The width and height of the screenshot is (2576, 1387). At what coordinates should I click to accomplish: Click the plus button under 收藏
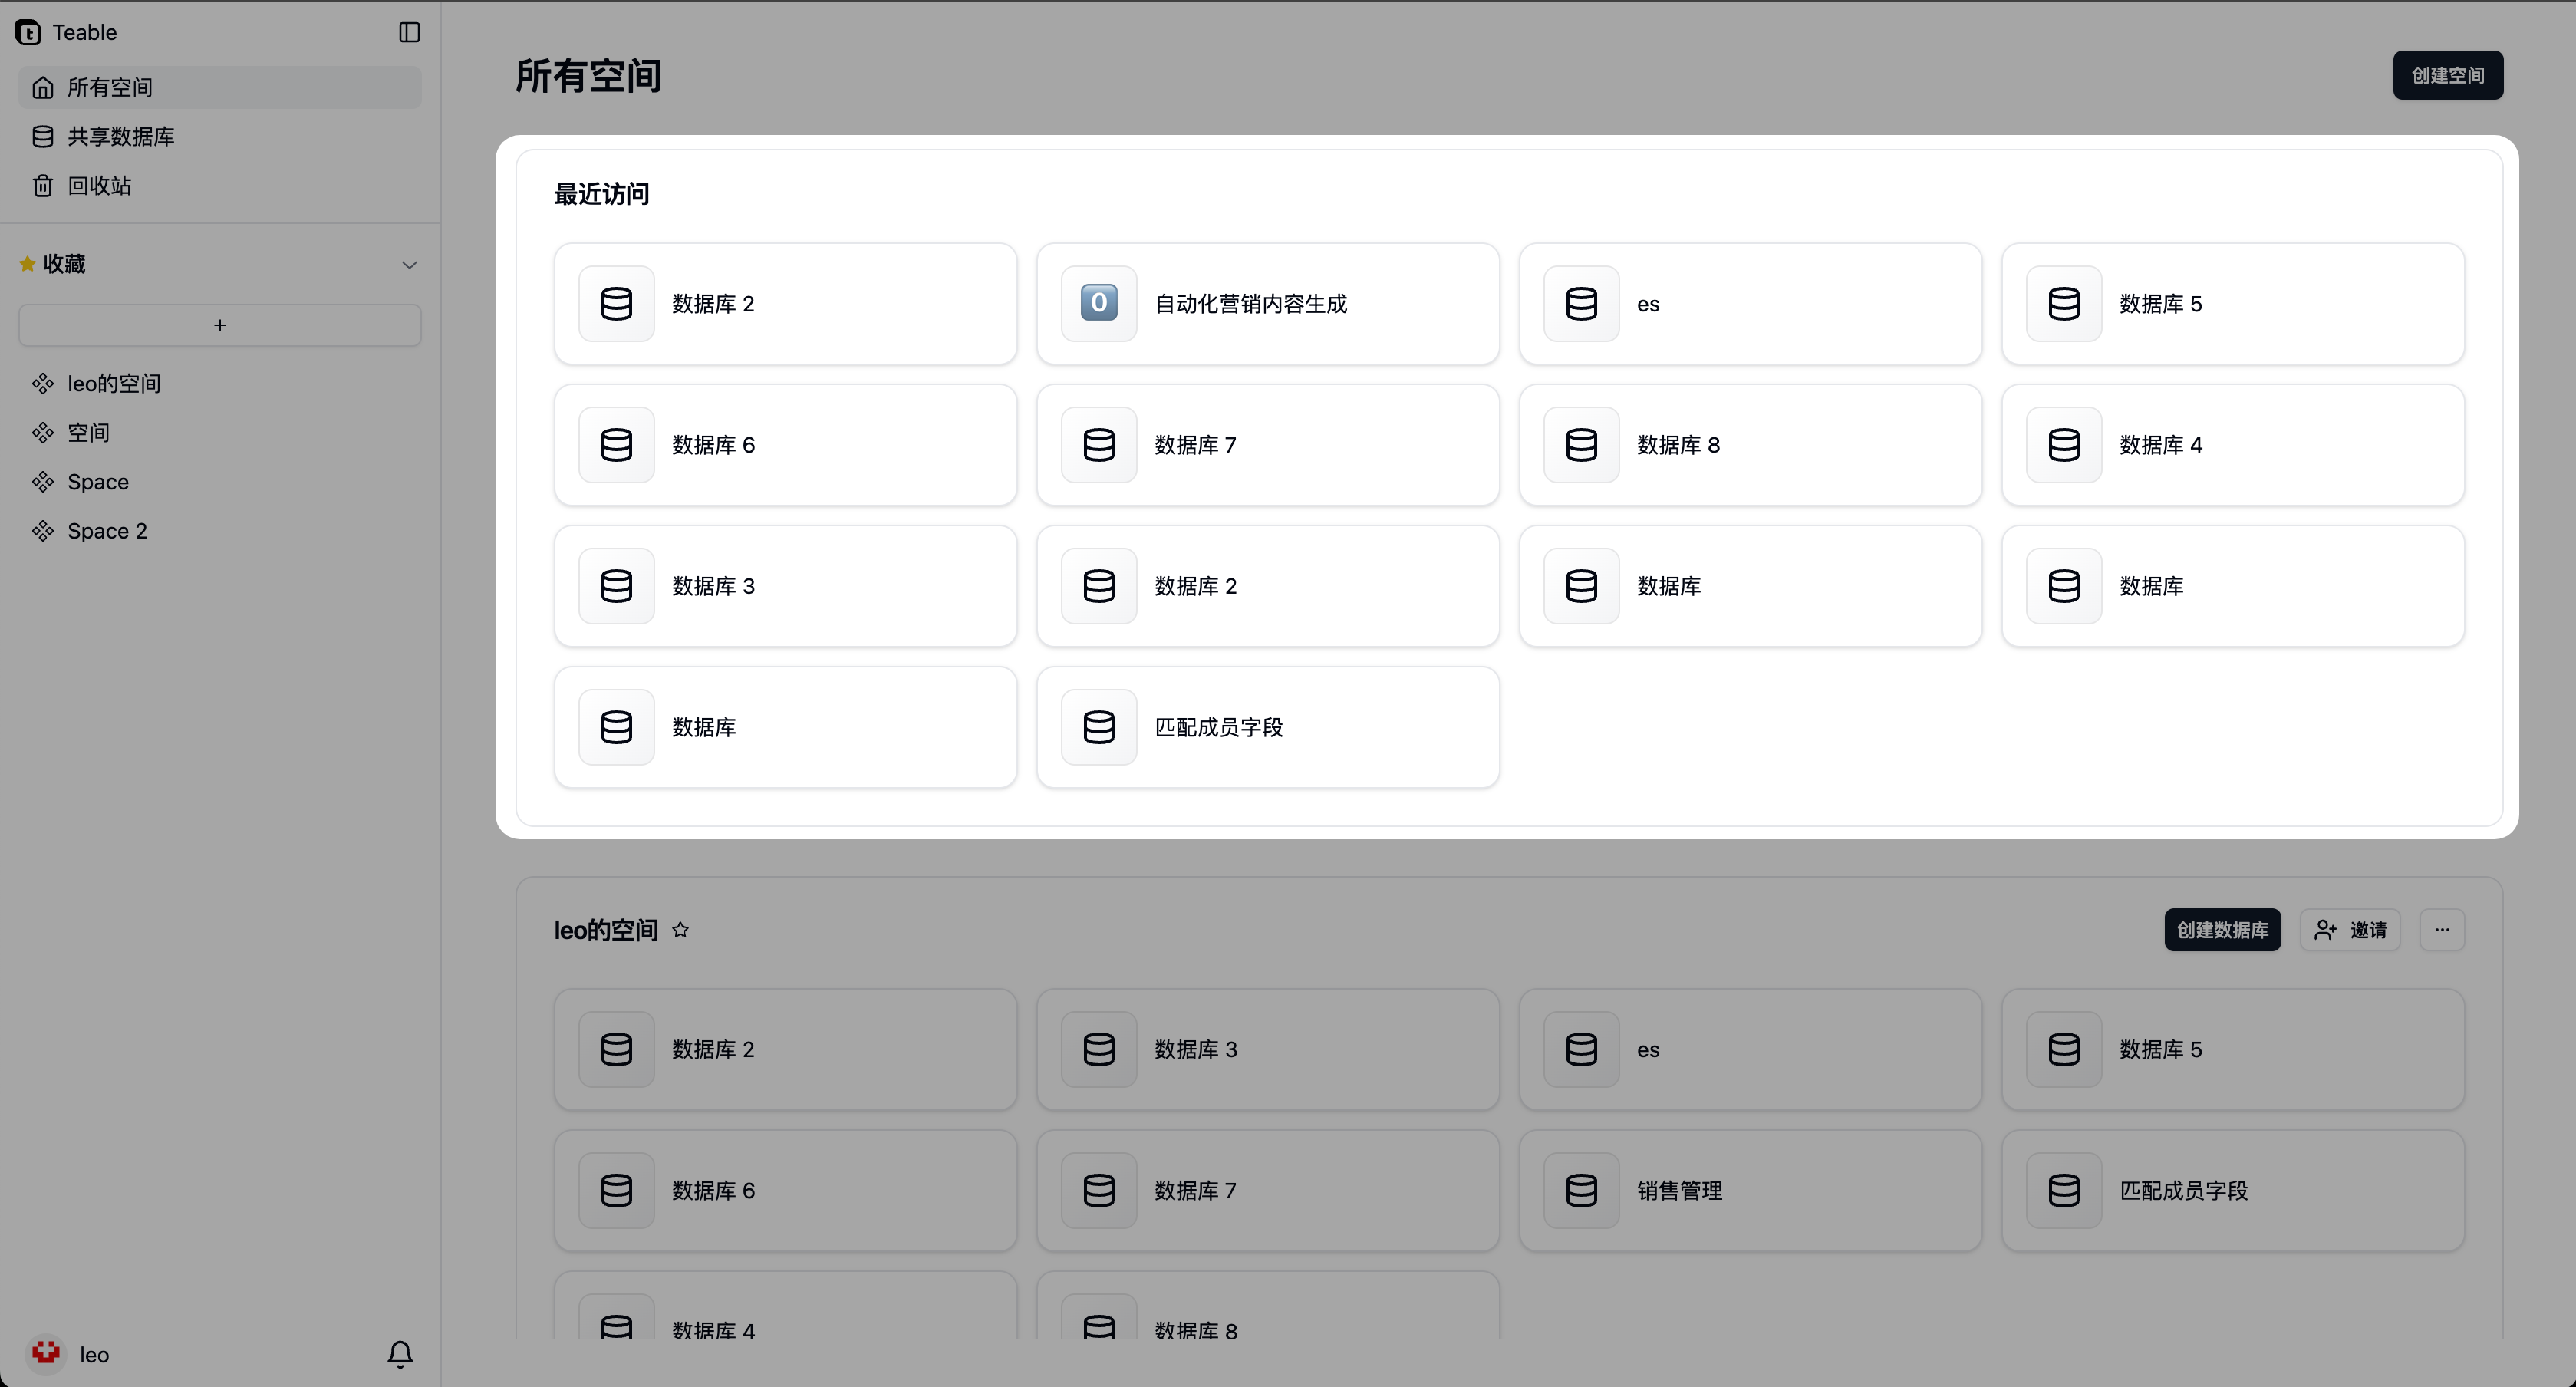(220, 325)
